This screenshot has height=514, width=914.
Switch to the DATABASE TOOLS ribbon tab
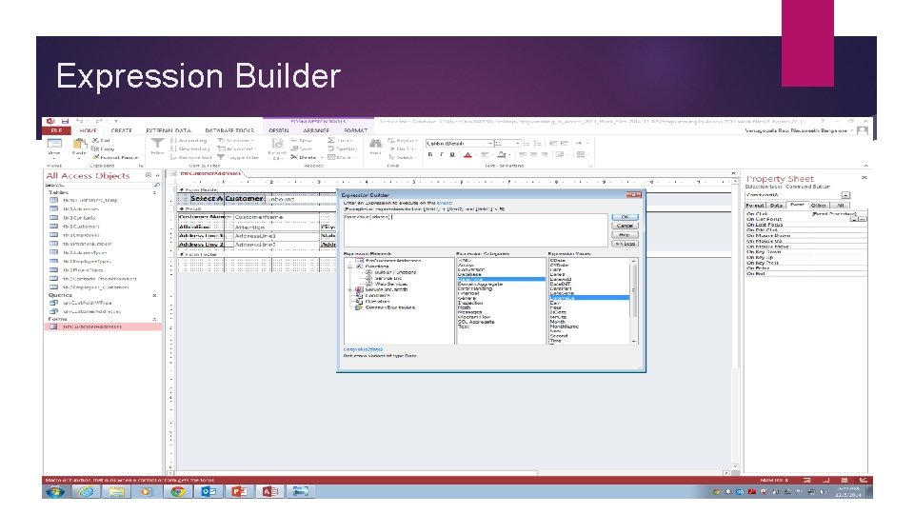[x=229, y=130]
